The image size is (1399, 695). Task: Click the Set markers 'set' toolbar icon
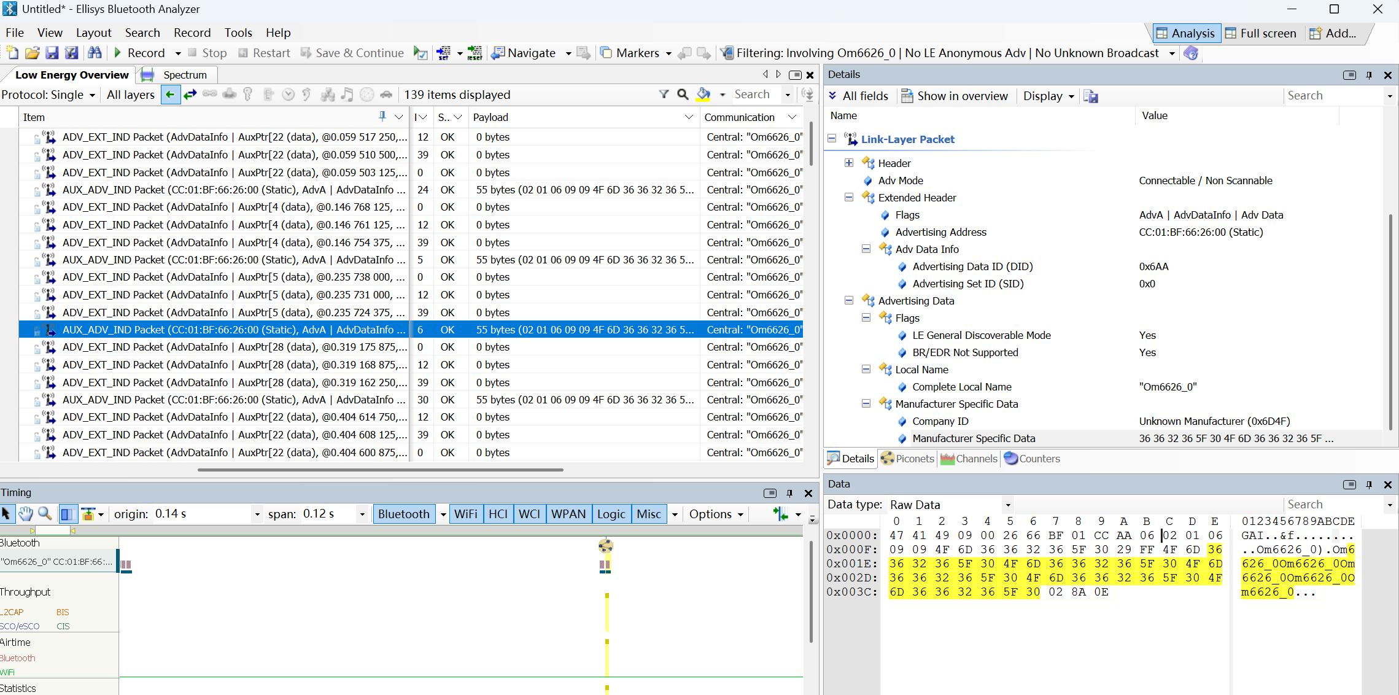pyautogui.click(x=443, y=53)
